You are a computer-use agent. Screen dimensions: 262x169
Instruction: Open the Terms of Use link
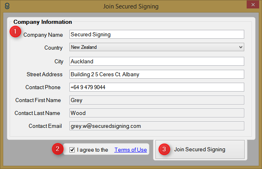click(x=130, y=150)
